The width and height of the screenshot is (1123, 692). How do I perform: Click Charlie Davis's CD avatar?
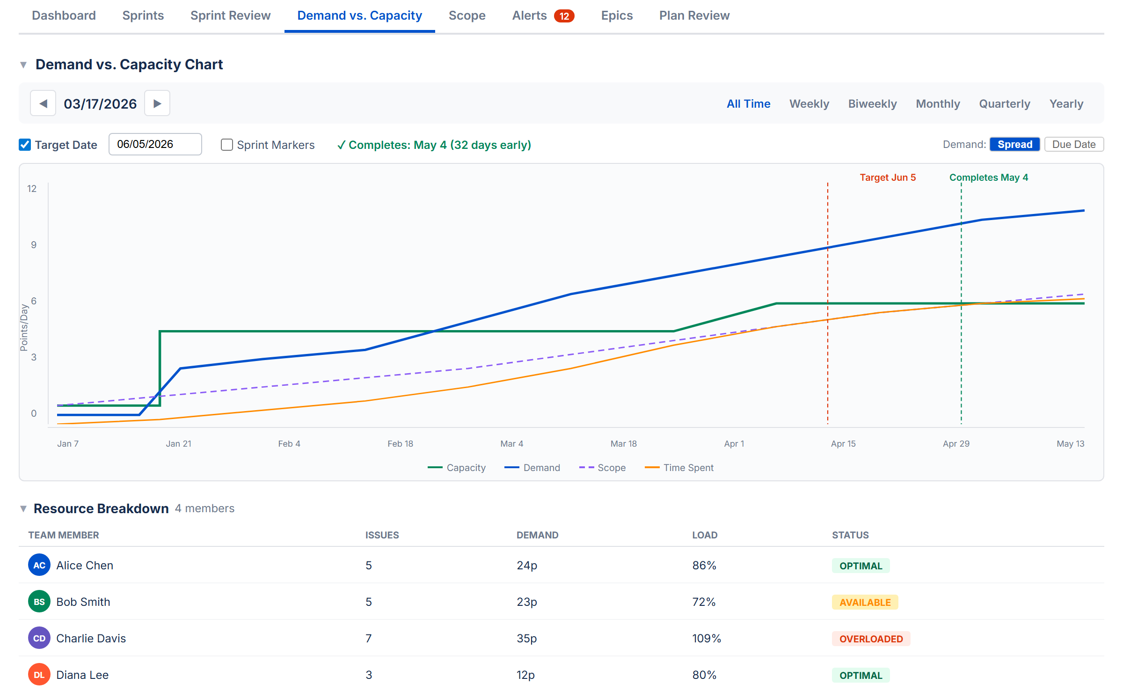pos(39,638)
